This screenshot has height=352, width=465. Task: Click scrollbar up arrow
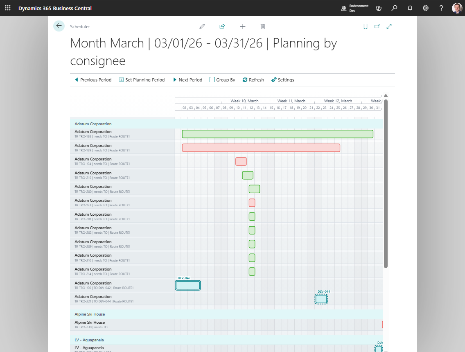(x=386, y=96)
